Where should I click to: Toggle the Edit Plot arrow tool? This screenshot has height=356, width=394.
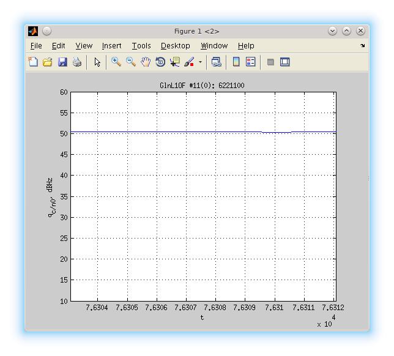[97, 62]
